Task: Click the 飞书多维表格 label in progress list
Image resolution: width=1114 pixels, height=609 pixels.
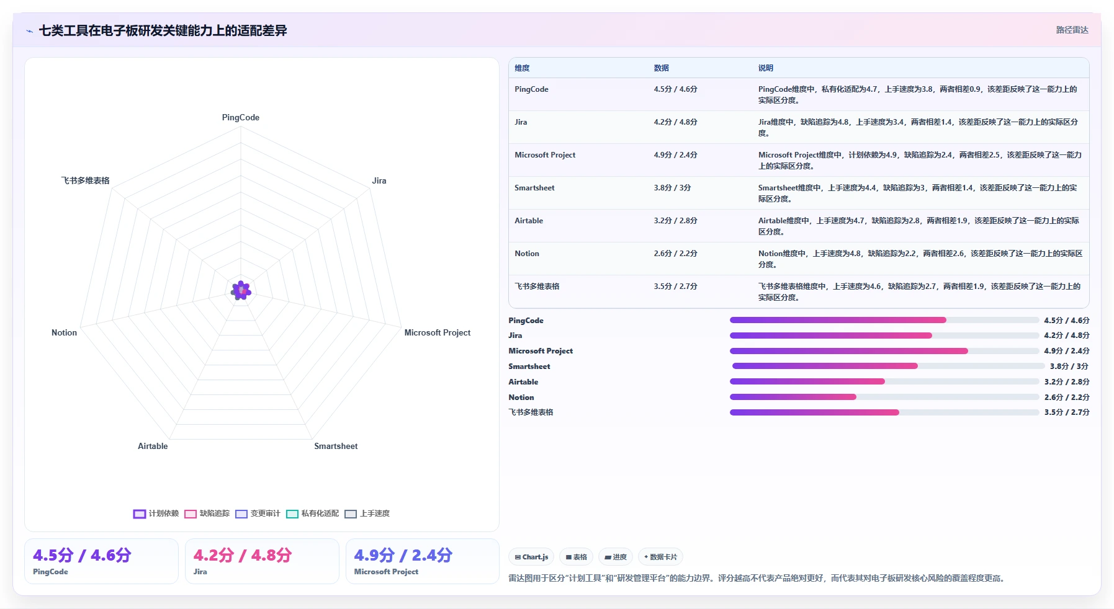Action: 531,412
